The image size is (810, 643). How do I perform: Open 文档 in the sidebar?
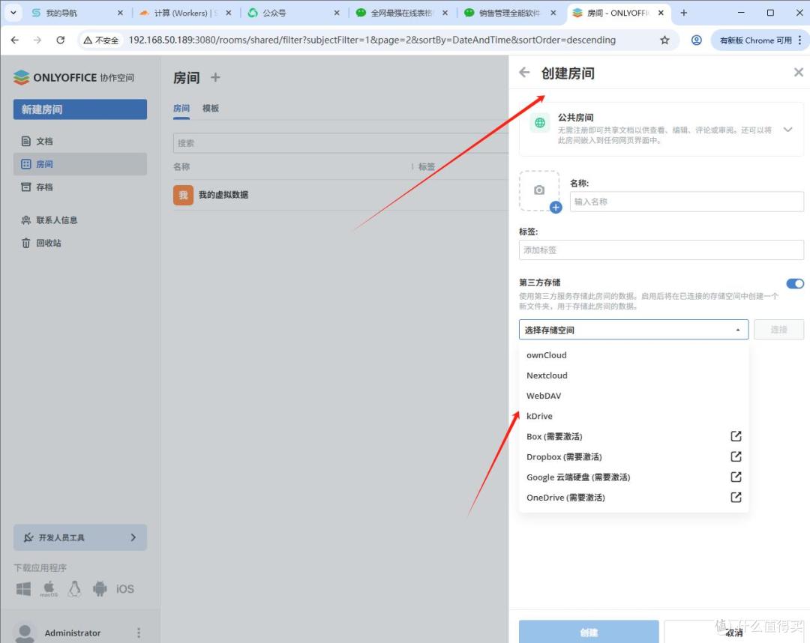pos(80,142)
